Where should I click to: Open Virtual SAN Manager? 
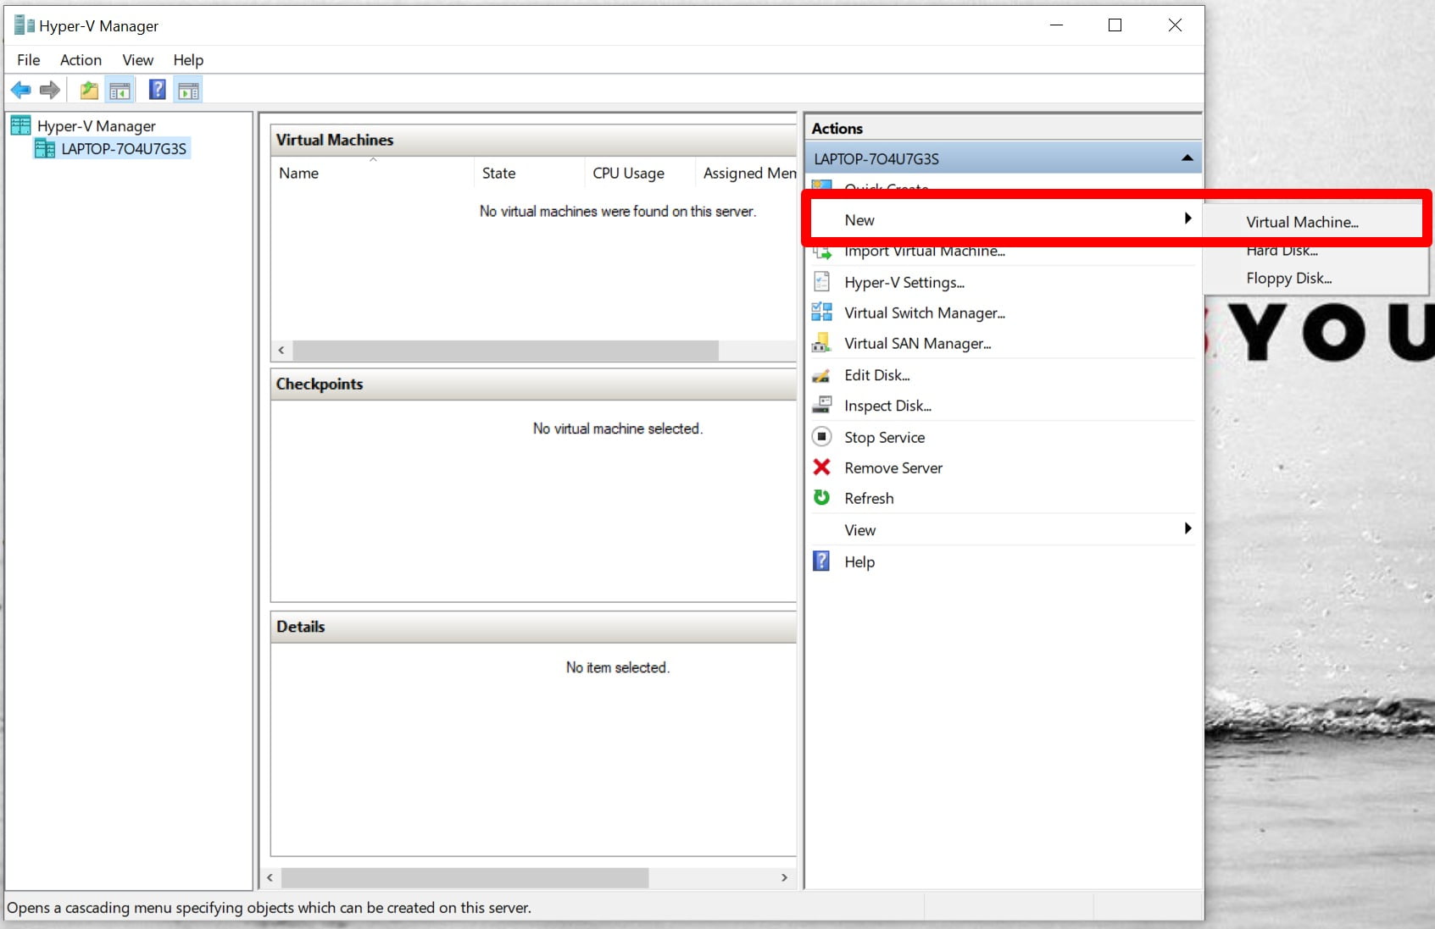916,343
